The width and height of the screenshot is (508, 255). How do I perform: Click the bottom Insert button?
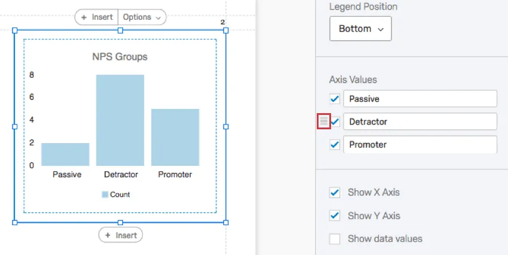click(121, 235)
